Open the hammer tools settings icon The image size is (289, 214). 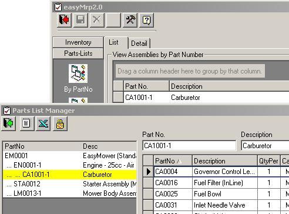point(130,20)
